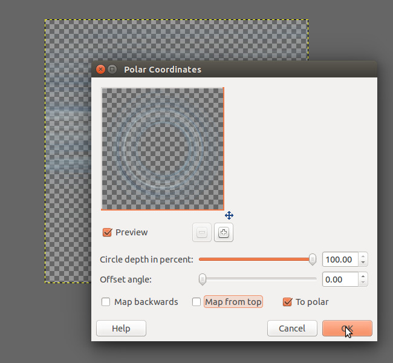Enable the Map backwards option

[x=106, y=302]
